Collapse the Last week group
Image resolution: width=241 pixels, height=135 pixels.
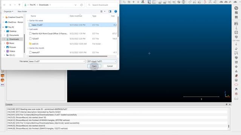[28, 29]
